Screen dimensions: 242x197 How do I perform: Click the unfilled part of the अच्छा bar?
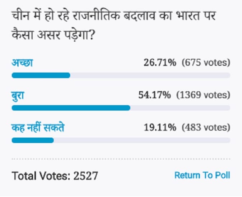pyautogui.click(x=150, y=75)
